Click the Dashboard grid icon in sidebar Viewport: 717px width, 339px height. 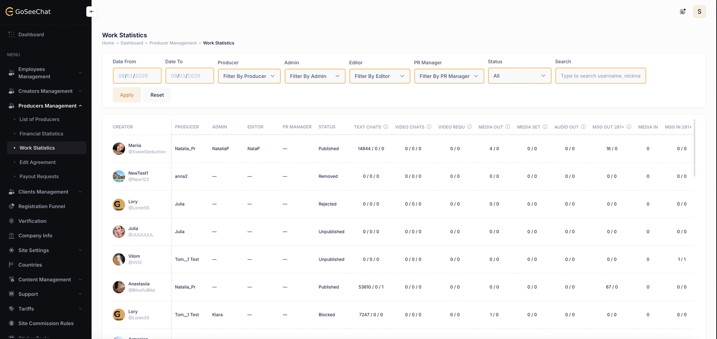coord(12,35)
